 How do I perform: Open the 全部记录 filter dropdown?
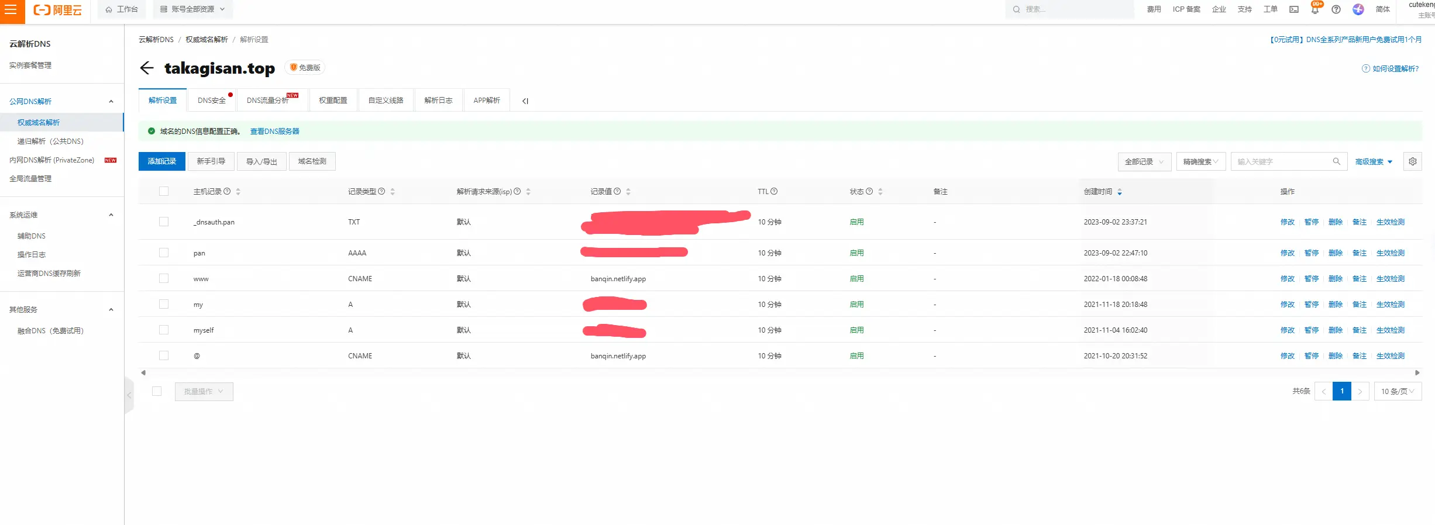[1144, 162]
